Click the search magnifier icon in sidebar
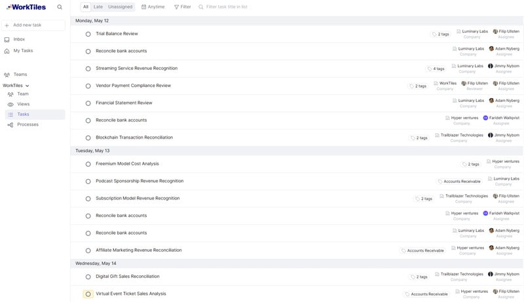 (60, 7)
